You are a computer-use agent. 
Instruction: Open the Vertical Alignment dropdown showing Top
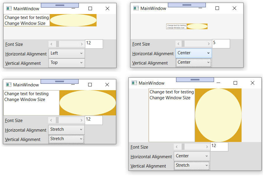click(67, 63)
